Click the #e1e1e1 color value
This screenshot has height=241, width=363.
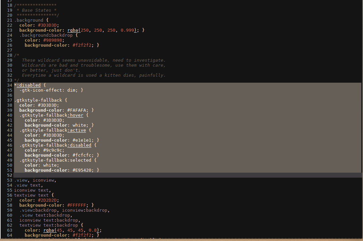coord(82,140)
